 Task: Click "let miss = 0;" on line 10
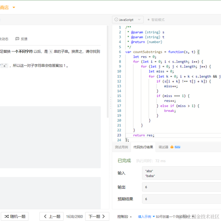pyautogui.click(x=161, y=72)
